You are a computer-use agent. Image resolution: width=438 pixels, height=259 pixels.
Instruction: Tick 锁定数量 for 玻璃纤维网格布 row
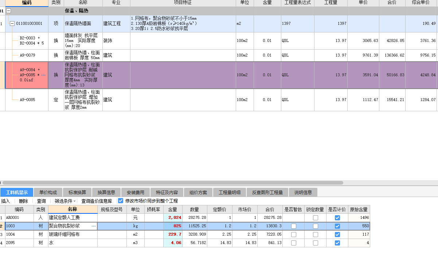316,235
